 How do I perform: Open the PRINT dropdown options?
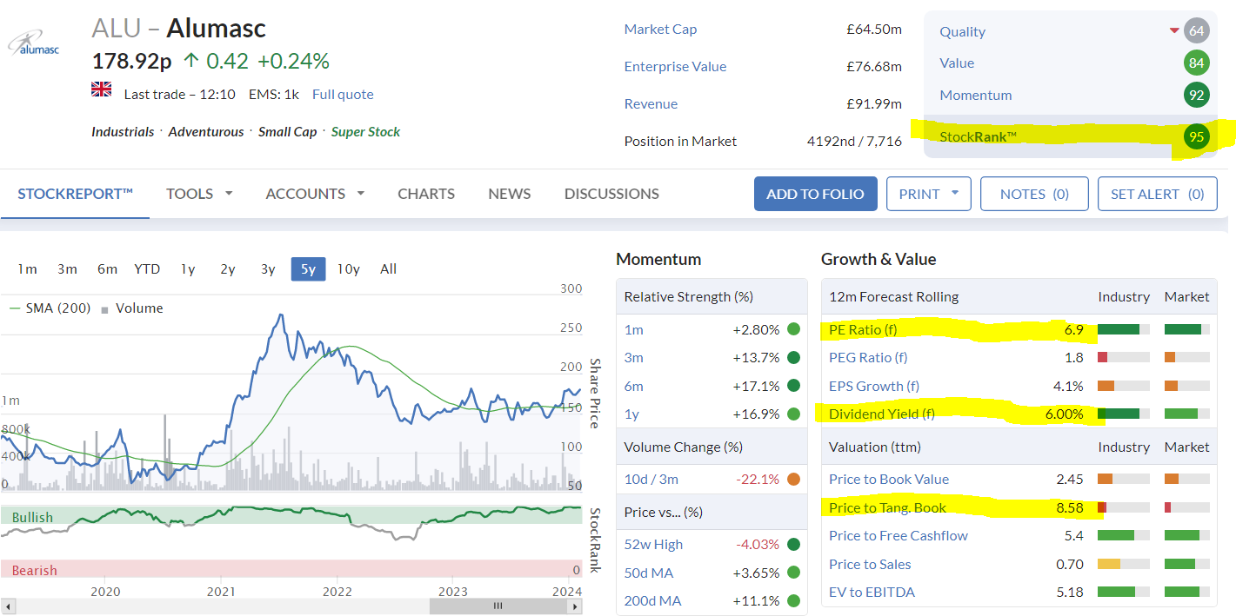point(929,194)
